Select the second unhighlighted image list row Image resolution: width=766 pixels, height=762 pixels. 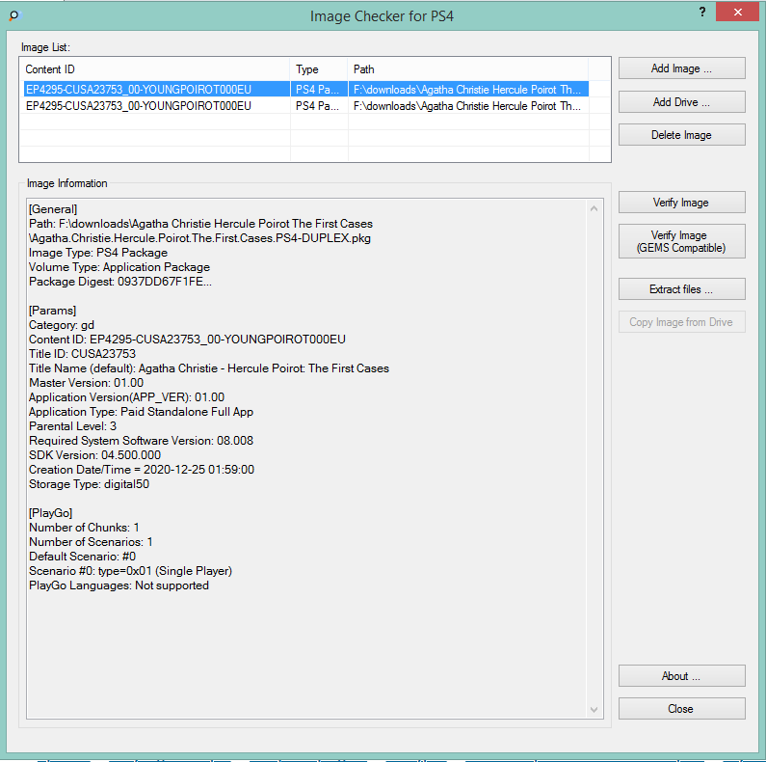305,106
